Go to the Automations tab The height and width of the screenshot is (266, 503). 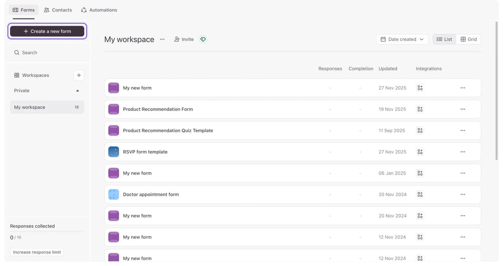[99, 10]
